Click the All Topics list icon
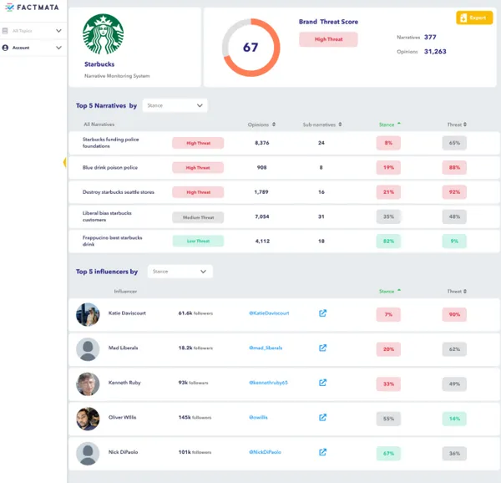The image size is (501, 483). point(5,31)
